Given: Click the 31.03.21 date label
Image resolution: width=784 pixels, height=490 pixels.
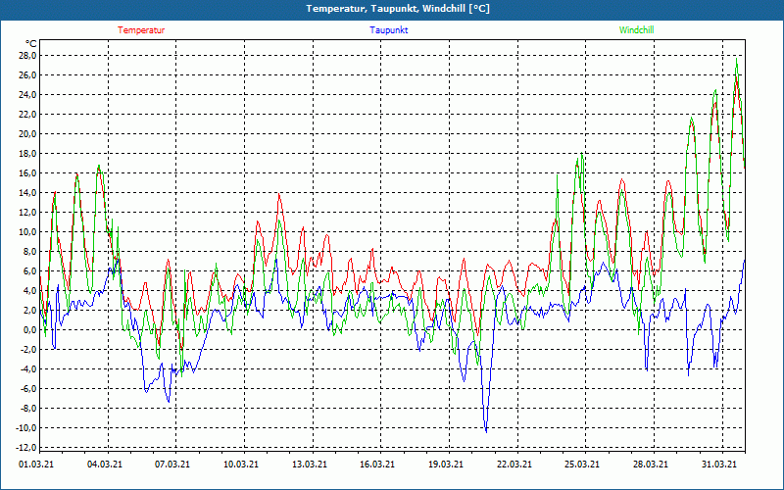Looking at the screenshot, I should 719,464.
